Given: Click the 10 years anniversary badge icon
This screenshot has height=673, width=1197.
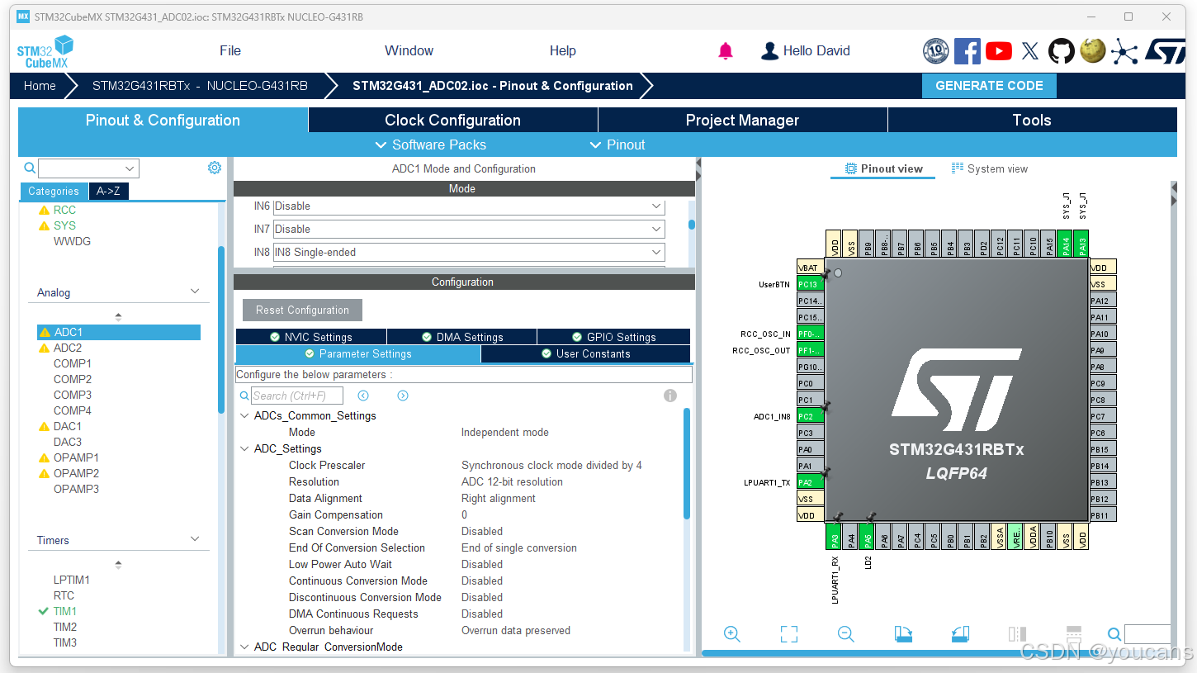Looking at the screenshot, I should click(935, 51).
